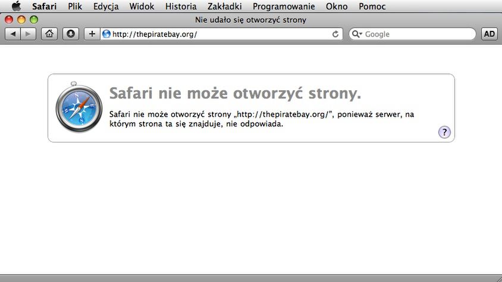502x282 pixels.
Task: Click the globe site icon in address bar
Action: point(106,34)
